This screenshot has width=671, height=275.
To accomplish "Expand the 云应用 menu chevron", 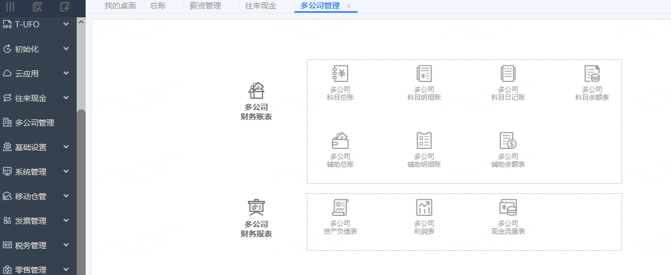I will point(66,73).
